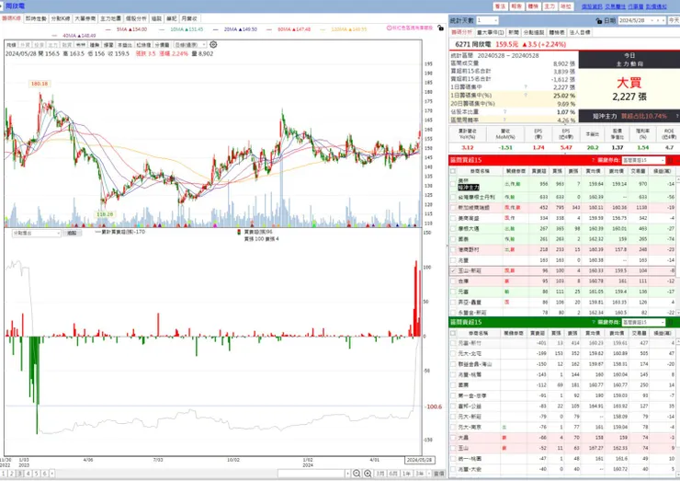Image resolution: width=680 pixels, height=481 pixels.
Task: Select the 元大-南京 row in sell table
Action: click(562, 427)
